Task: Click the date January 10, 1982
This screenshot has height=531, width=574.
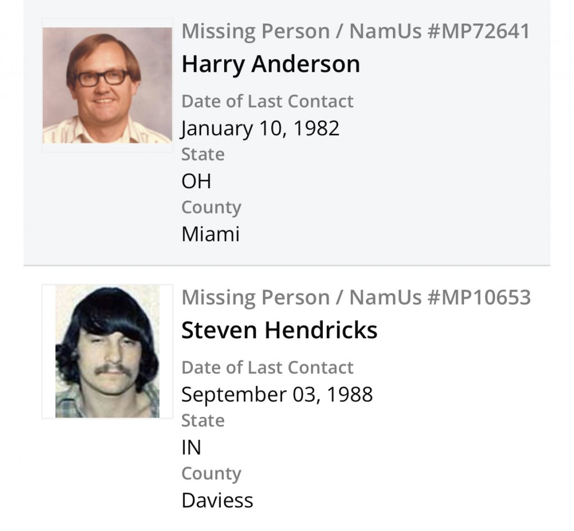Action: [x=261, y=128]
